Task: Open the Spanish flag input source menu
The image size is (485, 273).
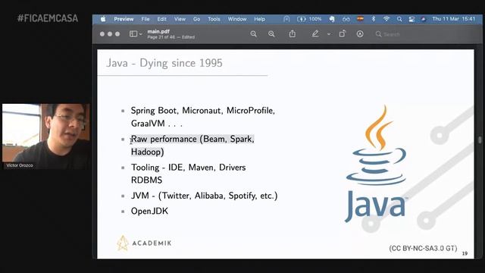Action: (361, 19)
